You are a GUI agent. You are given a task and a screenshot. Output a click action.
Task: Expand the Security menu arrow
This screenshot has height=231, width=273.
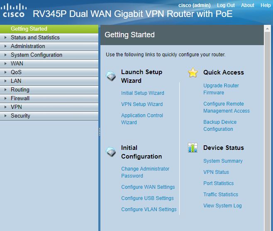pos(5,115)
